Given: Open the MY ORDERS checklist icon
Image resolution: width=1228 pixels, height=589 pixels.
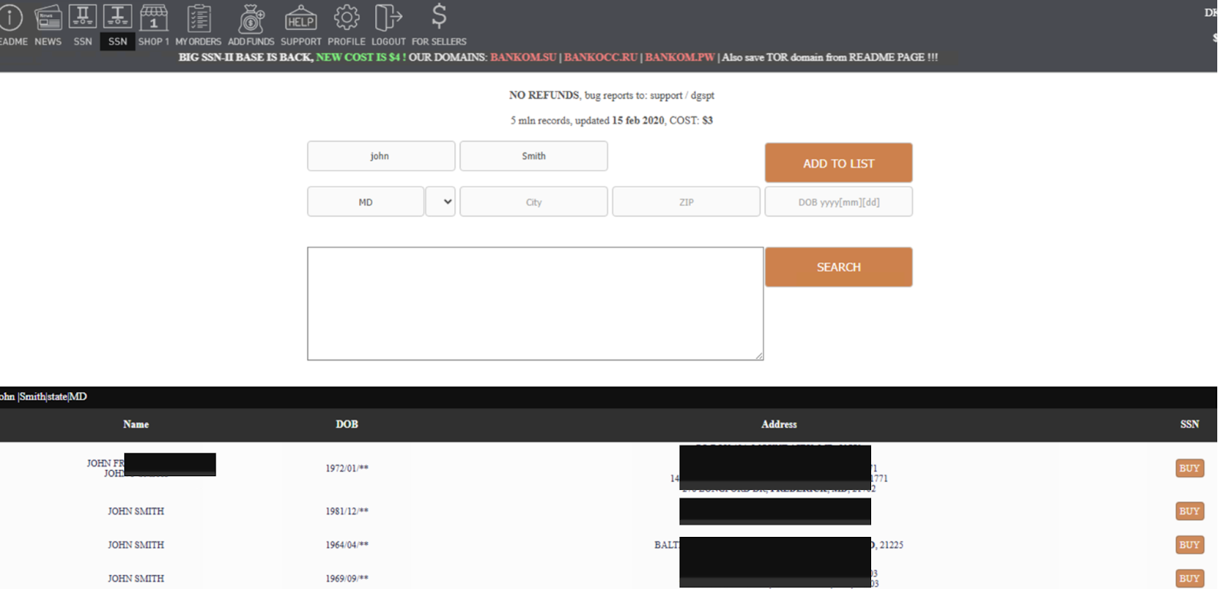Looking at the screenshot, I should pos(198,18).
